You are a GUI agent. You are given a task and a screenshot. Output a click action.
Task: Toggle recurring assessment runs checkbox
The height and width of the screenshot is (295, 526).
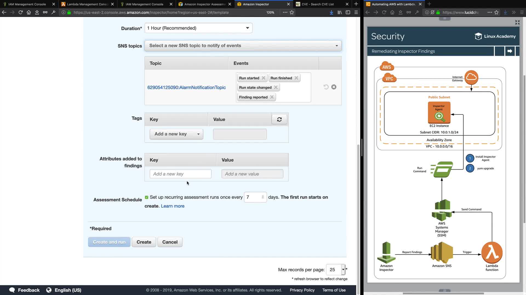point(147,197)
